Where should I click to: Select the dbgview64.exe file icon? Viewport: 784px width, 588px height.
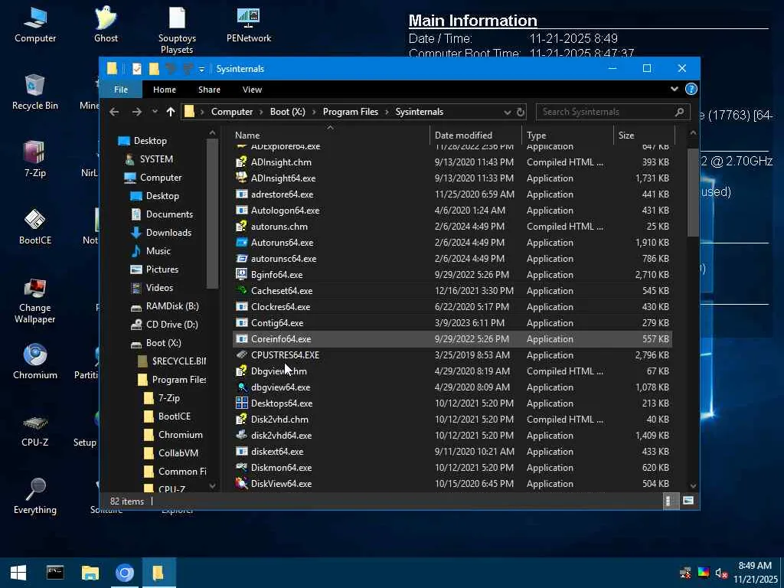point(241,387)
